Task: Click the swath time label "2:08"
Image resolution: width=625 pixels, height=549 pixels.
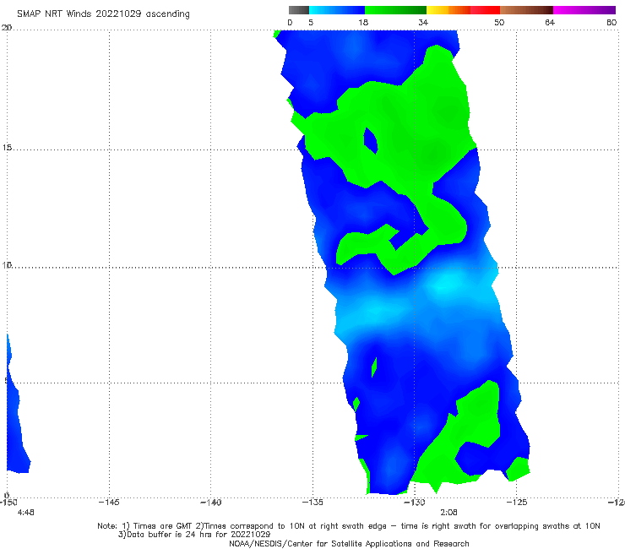Action: pyautogui.click(x=448, y=513)
